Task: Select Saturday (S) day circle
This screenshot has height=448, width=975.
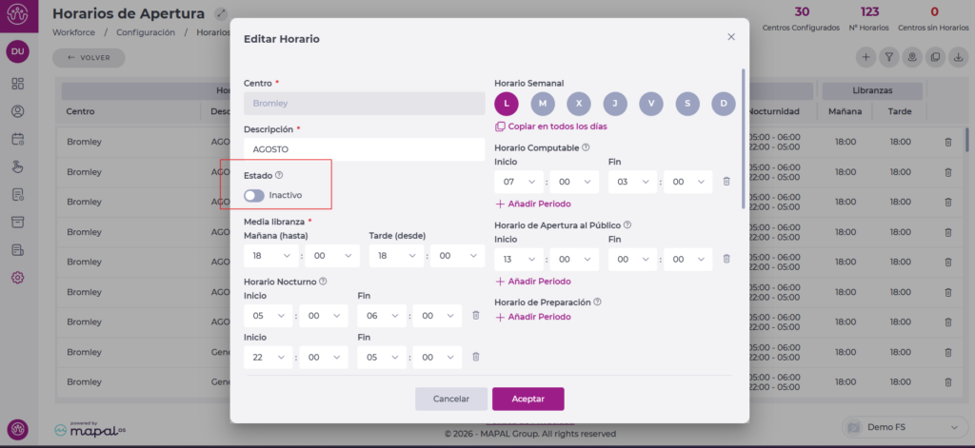Action: click(x=687, y=104)
